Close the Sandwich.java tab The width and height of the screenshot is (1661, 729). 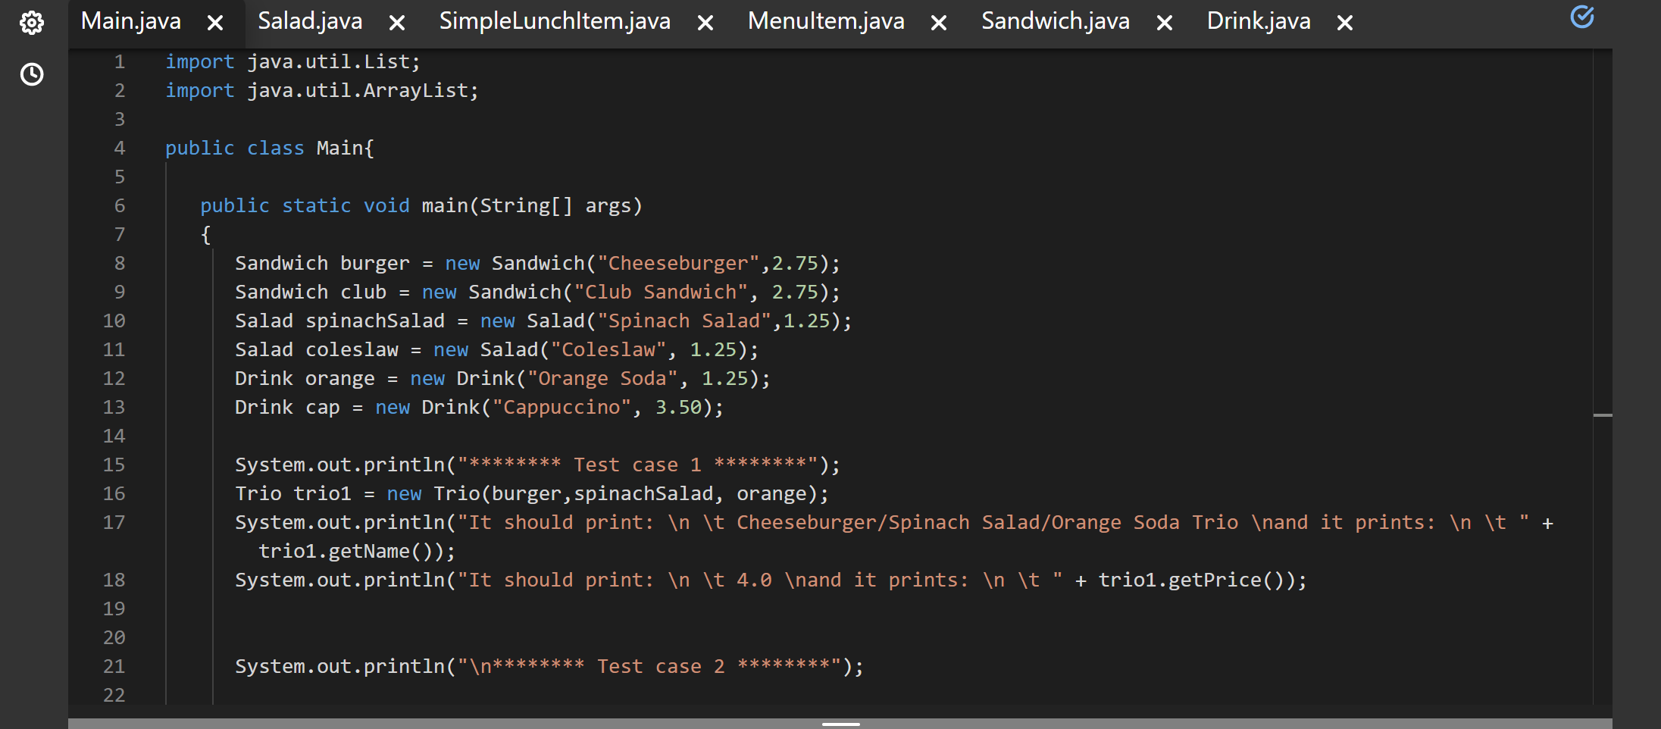coord(1164,23)
